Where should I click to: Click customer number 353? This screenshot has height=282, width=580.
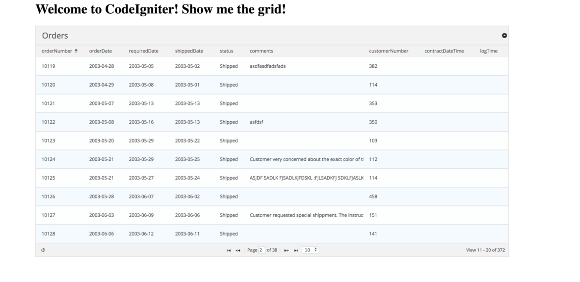click(x=373, y=103)
